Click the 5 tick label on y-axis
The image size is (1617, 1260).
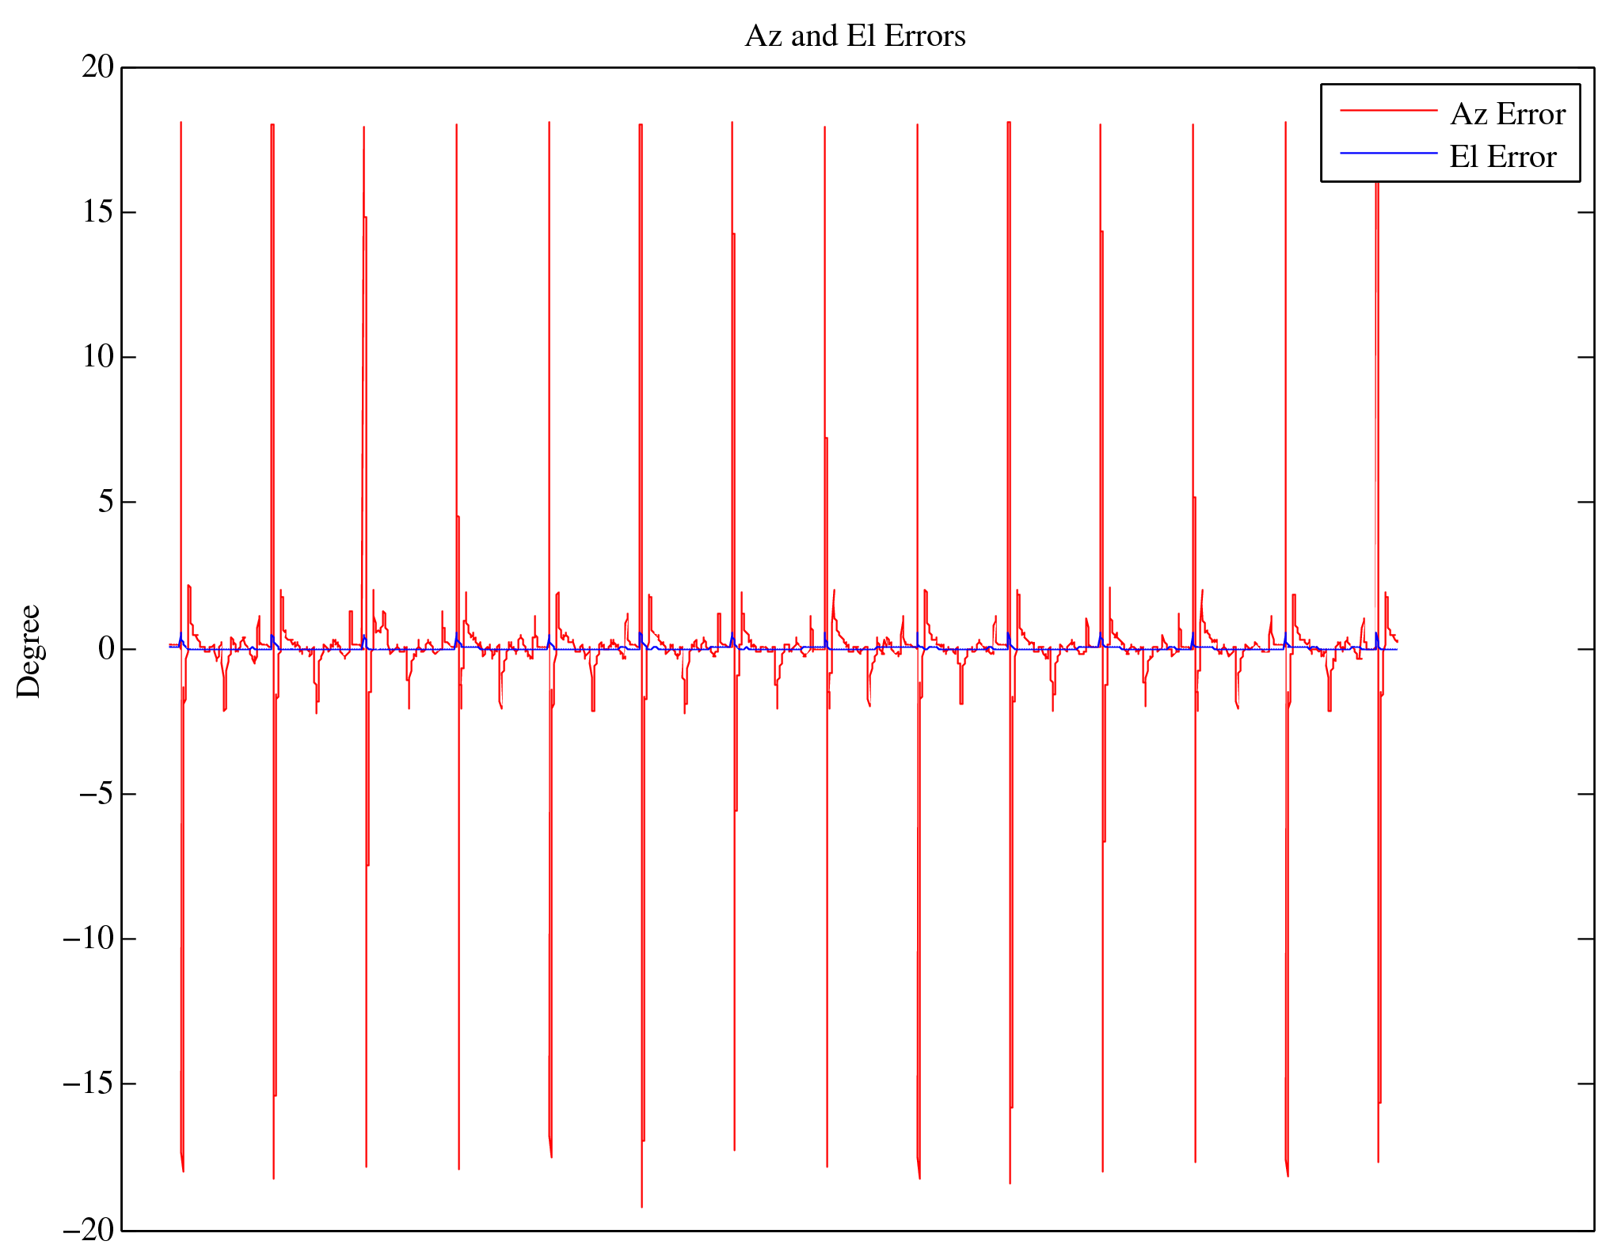106,502
